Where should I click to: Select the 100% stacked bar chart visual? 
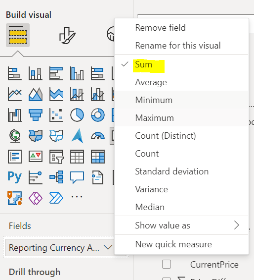coord(98,73)
